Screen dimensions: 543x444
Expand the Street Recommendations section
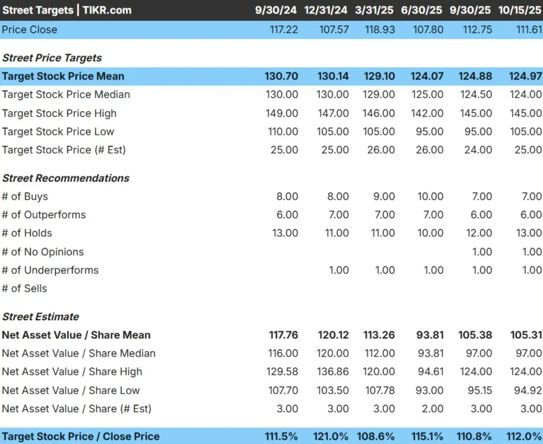(65, 178)
